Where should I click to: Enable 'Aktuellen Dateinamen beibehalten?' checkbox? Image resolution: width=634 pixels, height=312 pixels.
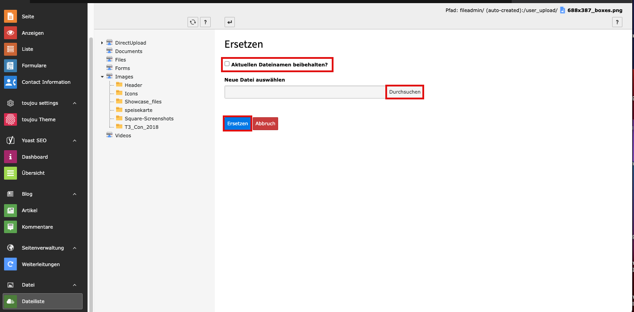click(227, 64)
